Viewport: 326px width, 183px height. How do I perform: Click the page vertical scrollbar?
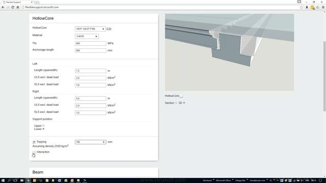324,77
